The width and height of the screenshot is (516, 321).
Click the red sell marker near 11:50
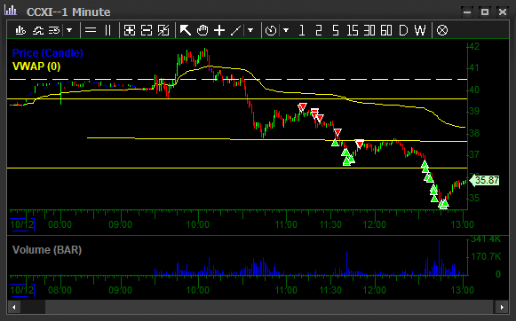click(360, 144)
